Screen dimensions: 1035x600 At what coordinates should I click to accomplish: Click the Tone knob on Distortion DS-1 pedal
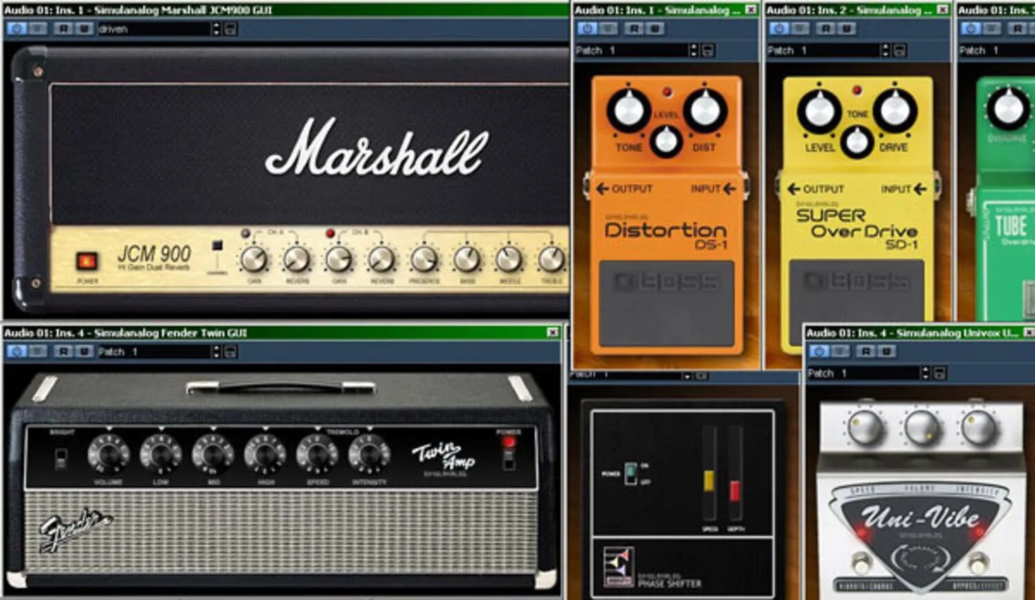point(629,110)
